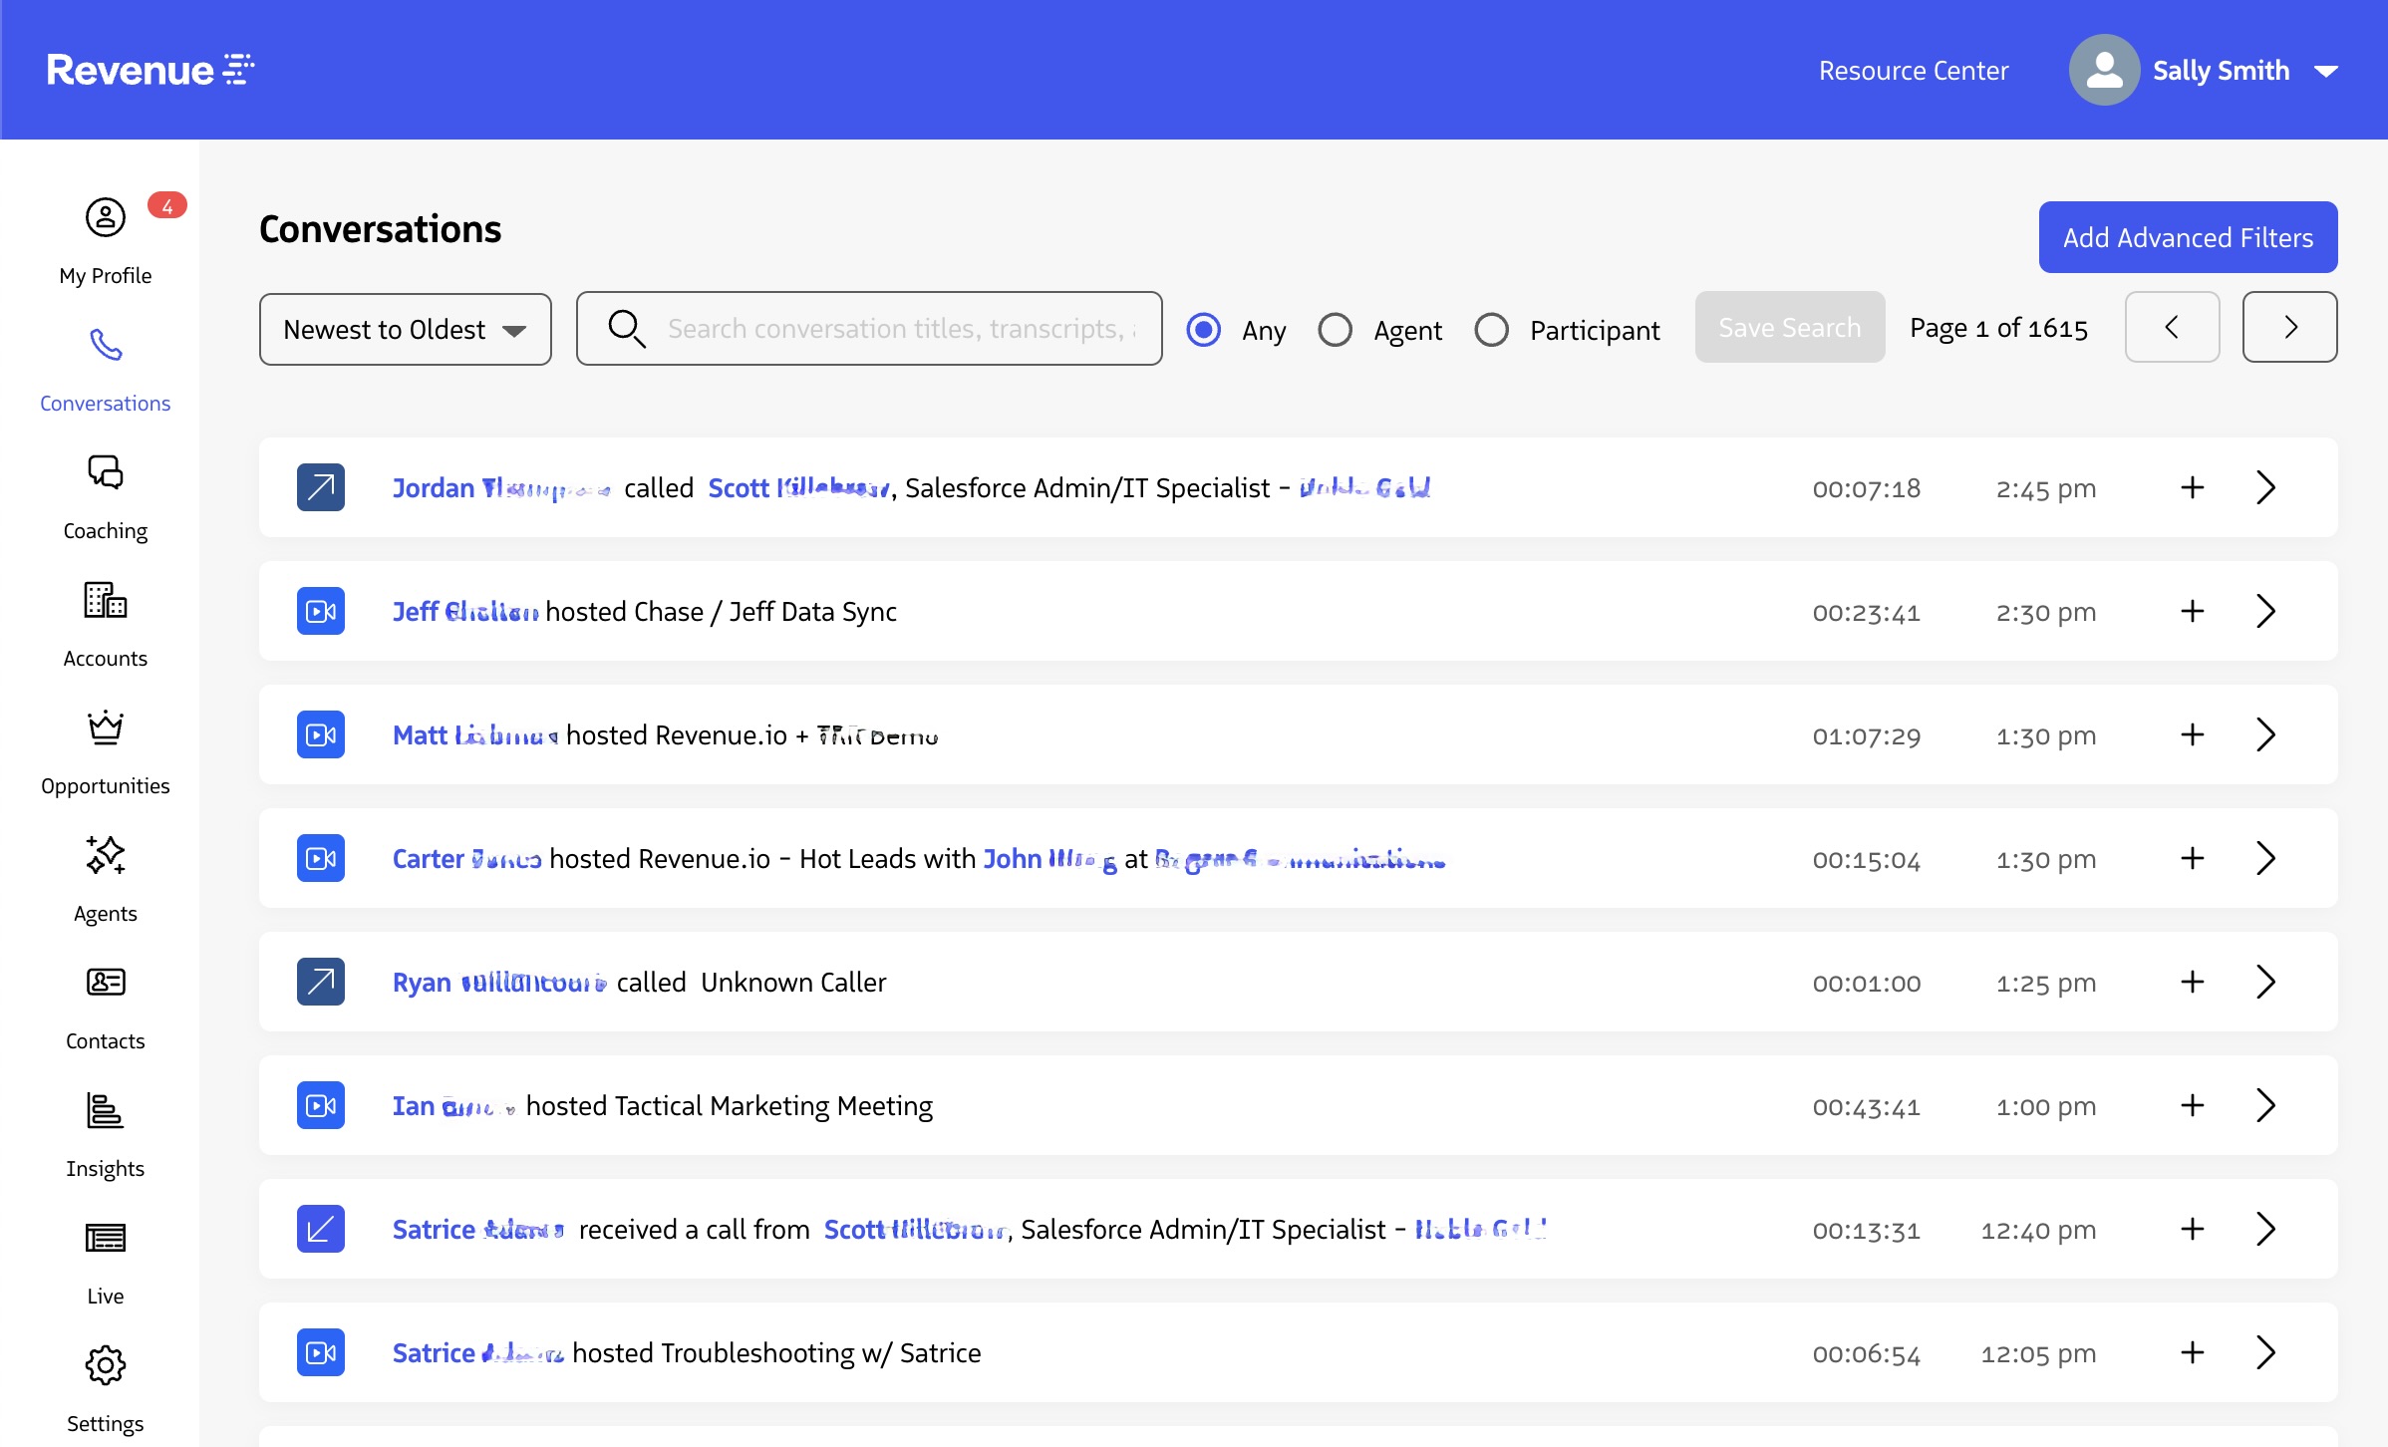This screenshot has width=2388, height=1447.
Task: Open the Coaching chat bubbles icon
Action: point(106,472)
